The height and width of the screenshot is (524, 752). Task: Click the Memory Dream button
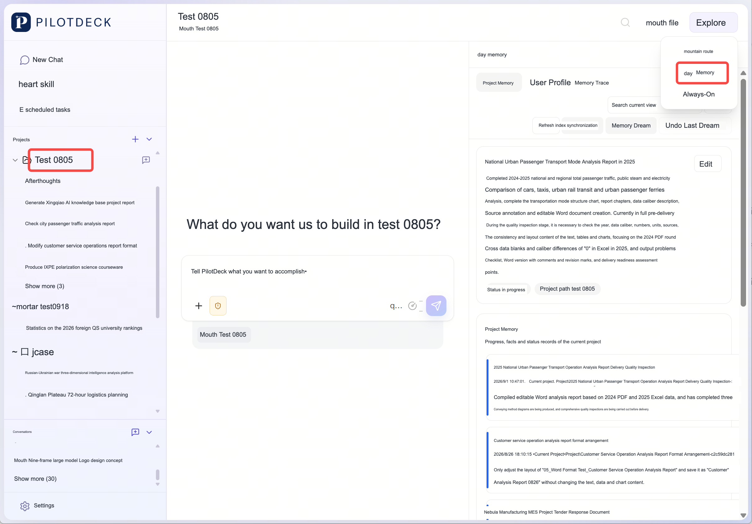(631, 126)
